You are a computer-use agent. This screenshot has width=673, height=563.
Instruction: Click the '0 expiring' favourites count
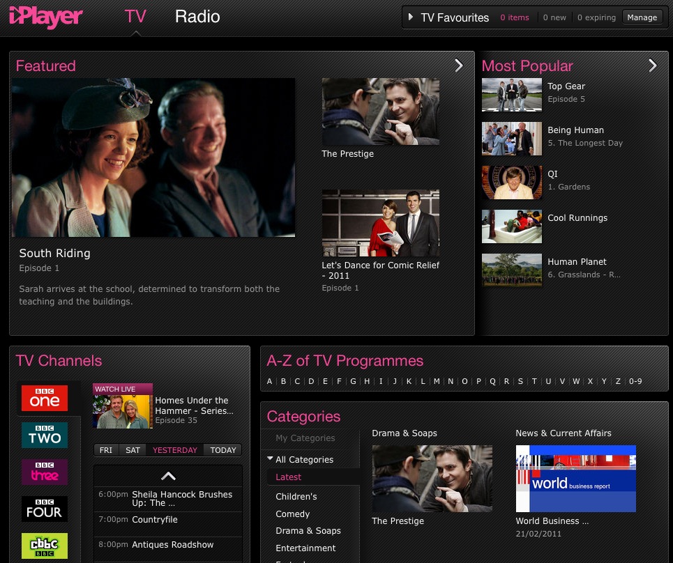click(x=596, y=17)
